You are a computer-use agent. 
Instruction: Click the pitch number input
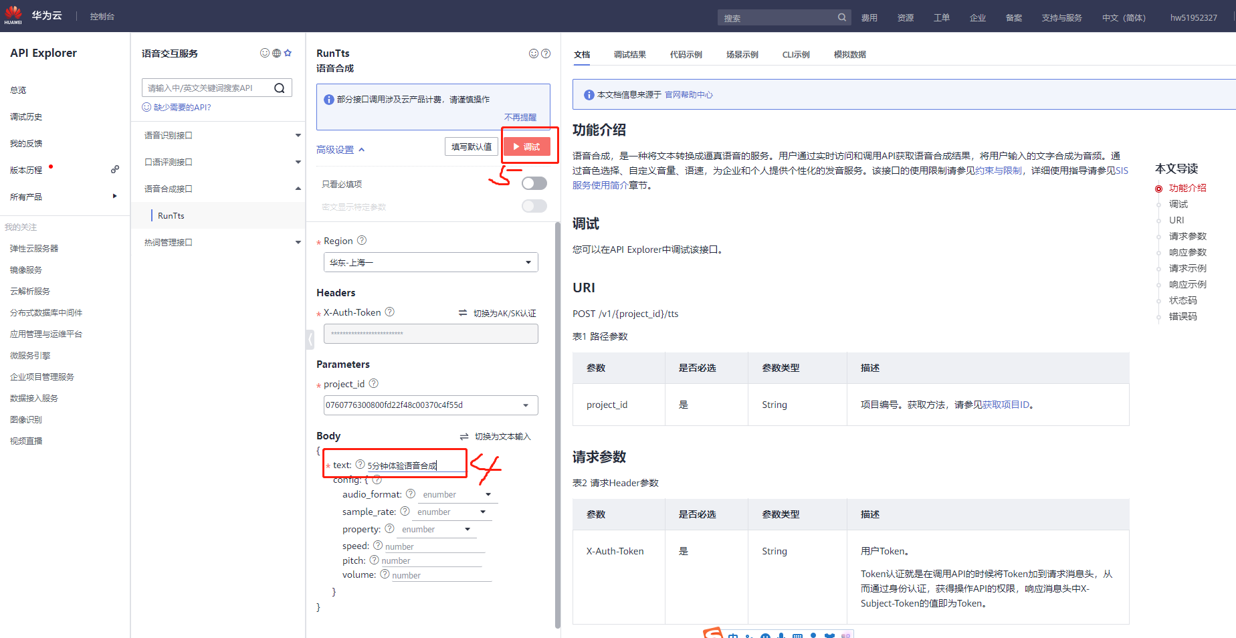[x=431, y=561]
